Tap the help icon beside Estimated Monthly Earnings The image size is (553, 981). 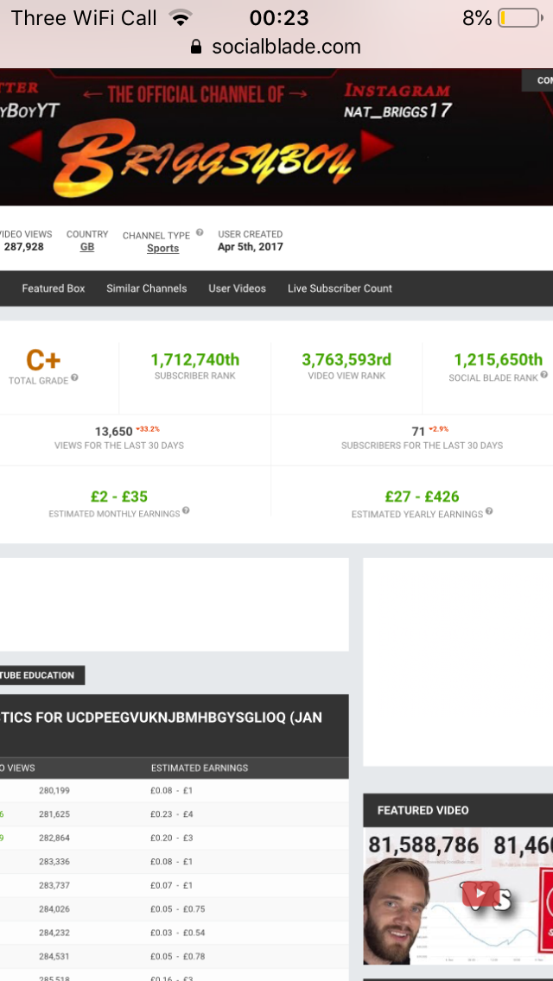pyautogui.click(x=186, y=510)
